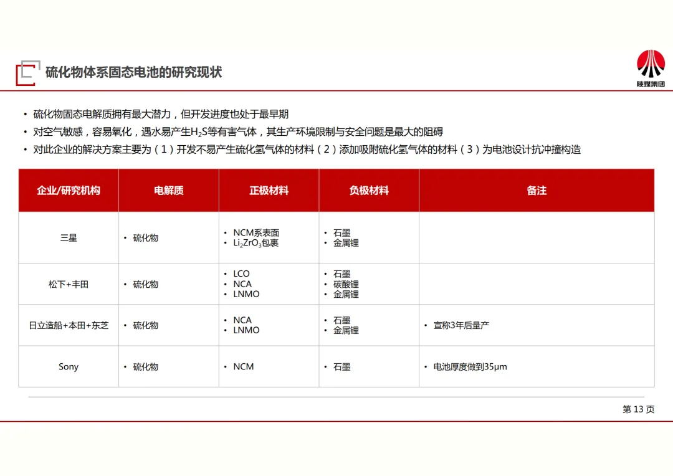Click 硫化物 in the 日立造船 row
673x476 pixels.
[145, 325]
